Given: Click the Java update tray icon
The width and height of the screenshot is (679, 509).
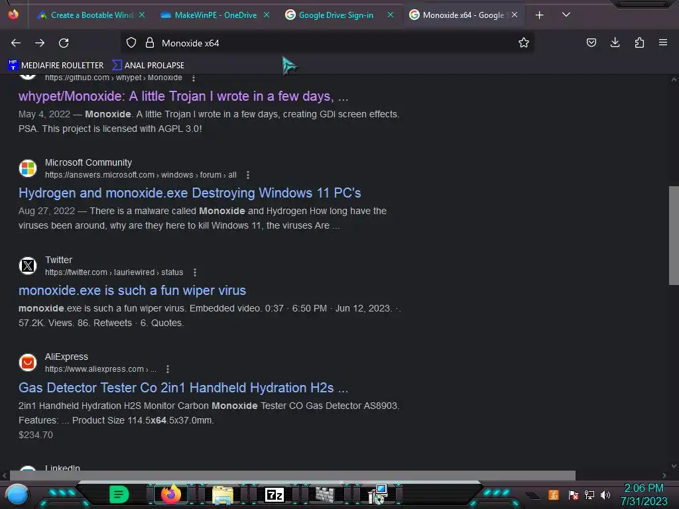Looking at the screenshot, I should coord(554,494).
